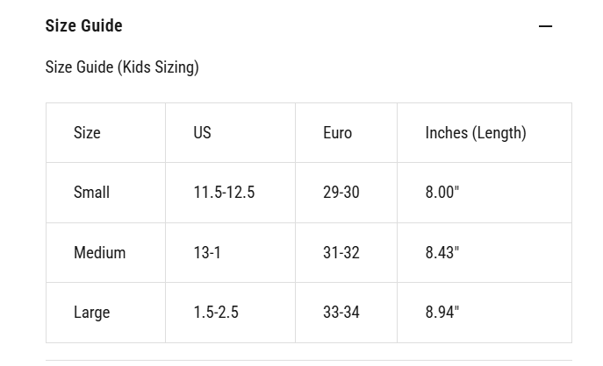Click the 33-34 Euro size cell
This screenshot has width=603, height=366.
341,313
